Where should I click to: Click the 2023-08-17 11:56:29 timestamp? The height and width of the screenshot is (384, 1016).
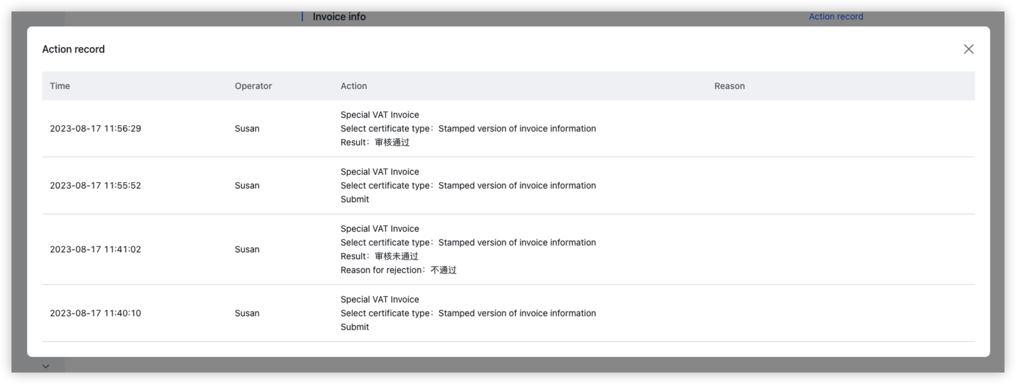click(95, 128)
